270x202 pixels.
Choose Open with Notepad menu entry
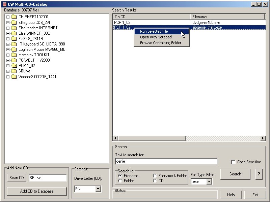coord(162,37)
